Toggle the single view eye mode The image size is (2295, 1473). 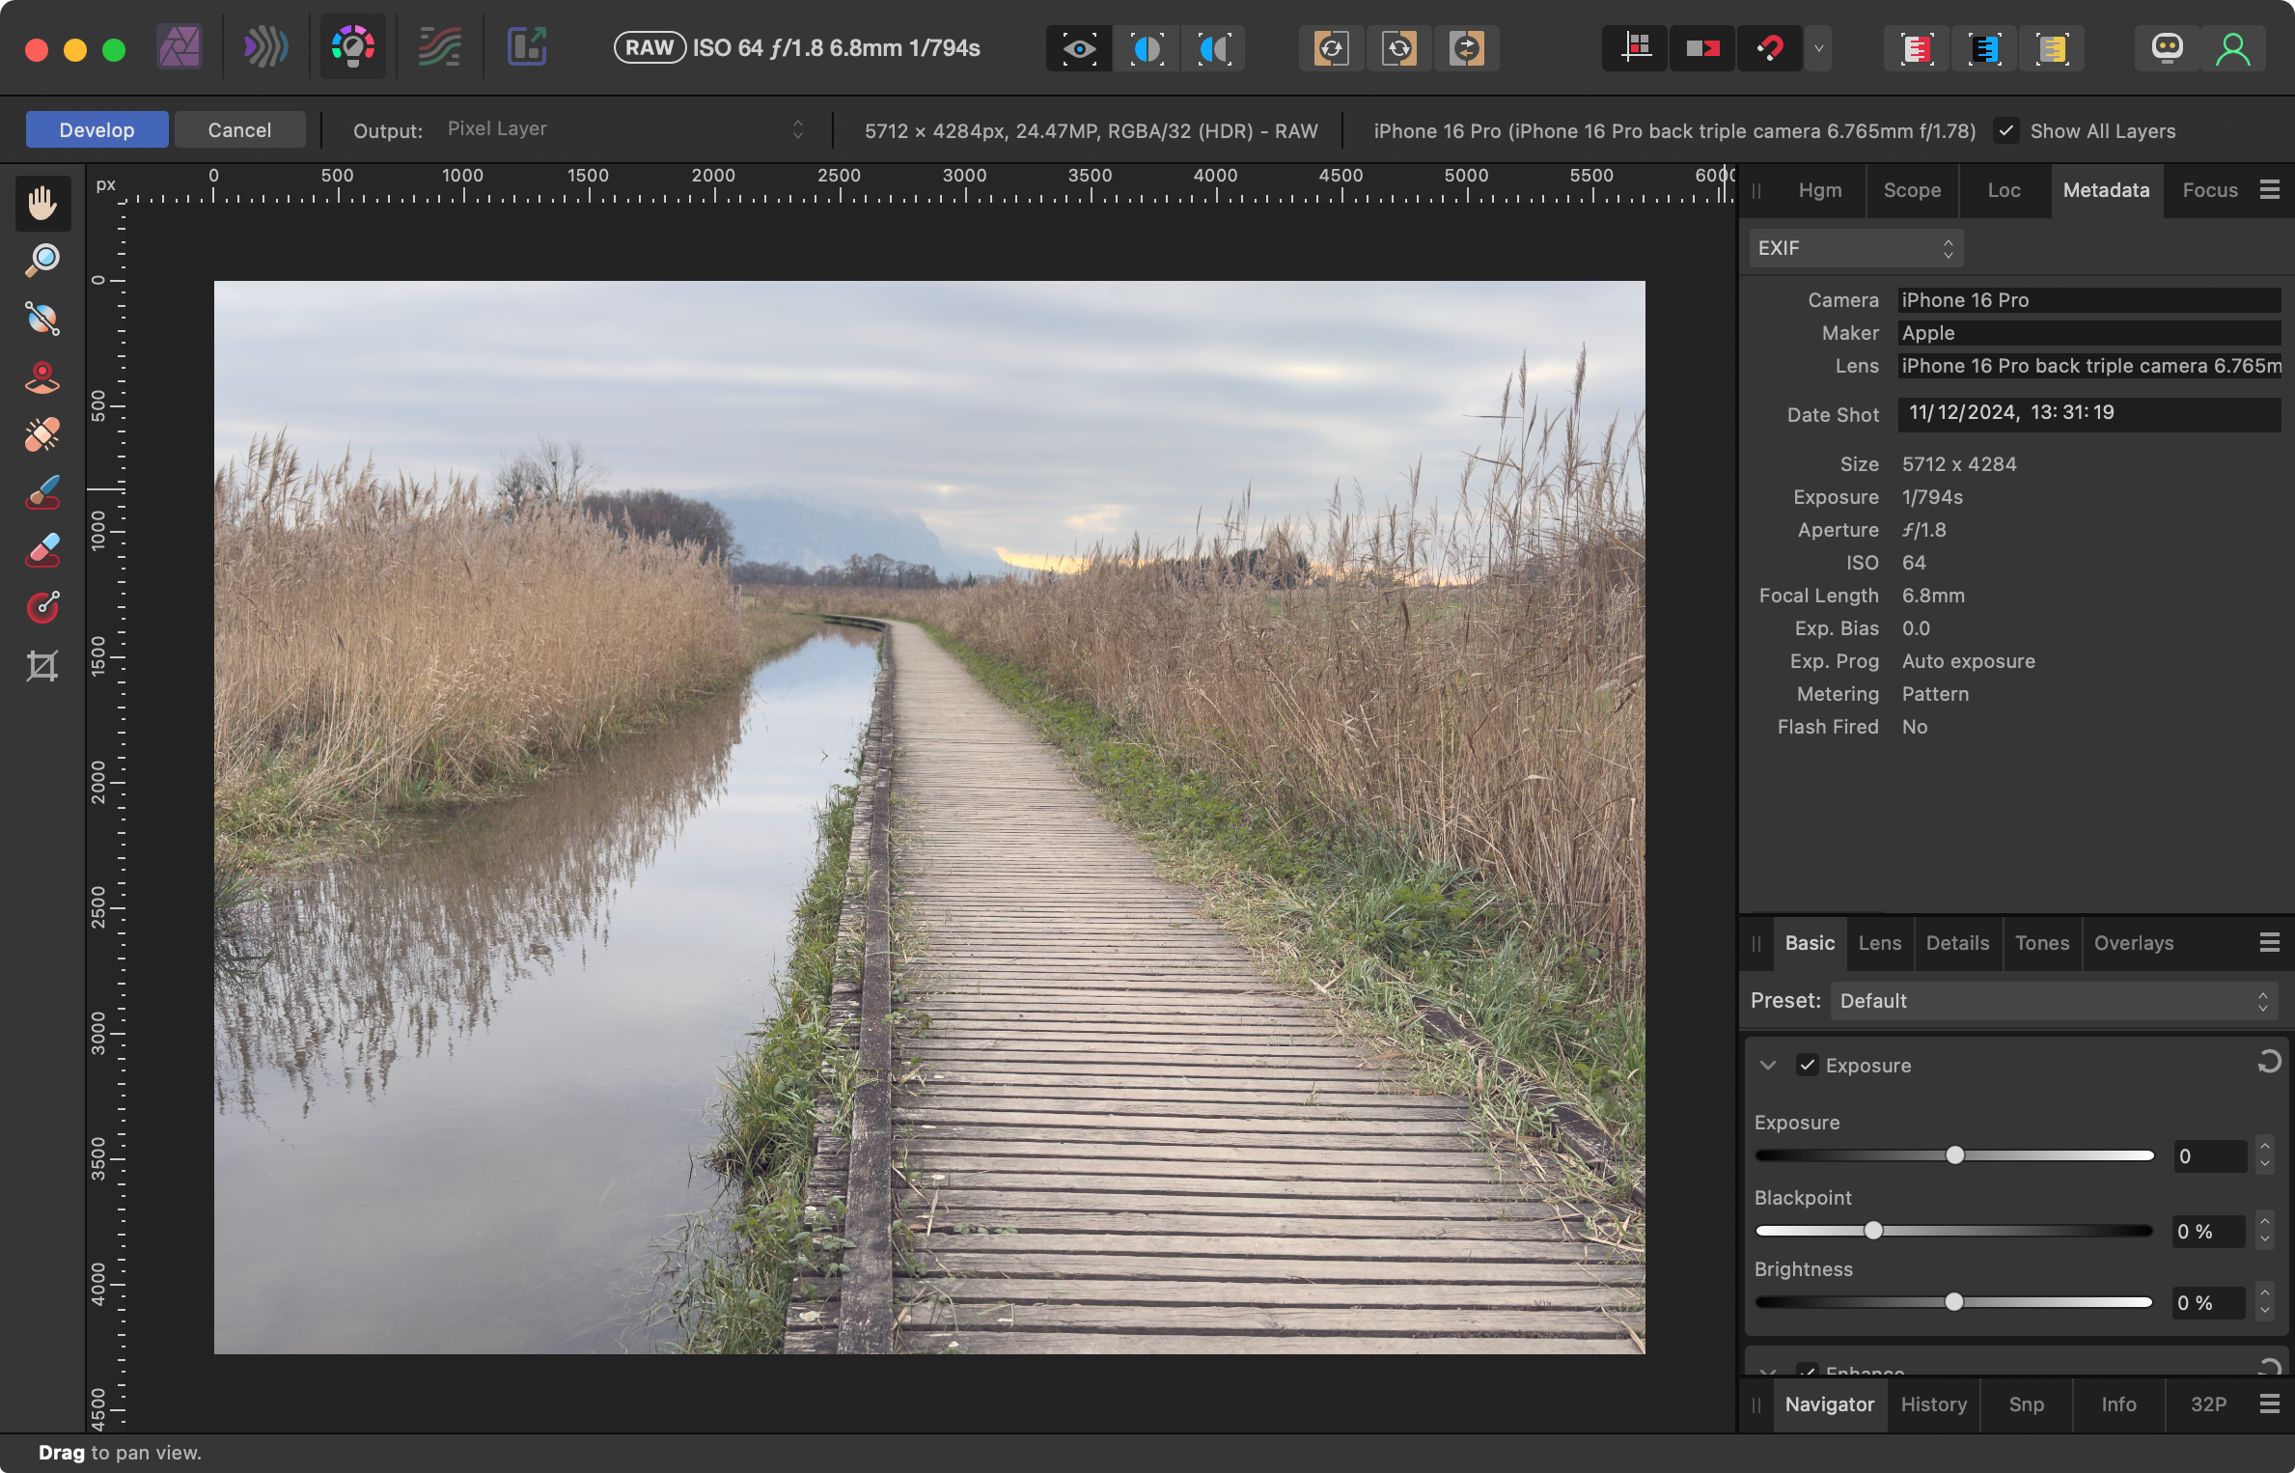pyautogui.click(x=1079, y=48)
